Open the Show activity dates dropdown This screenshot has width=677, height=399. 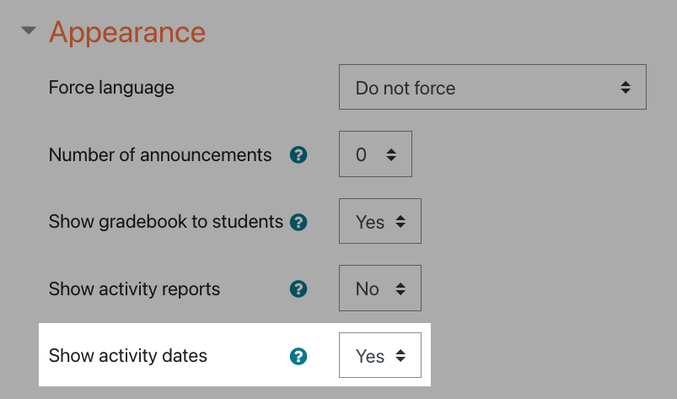(380, 355)
